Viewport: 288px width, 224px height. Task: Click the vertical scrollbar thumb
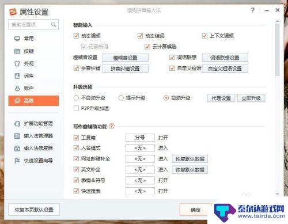click(x=277, y=50)
